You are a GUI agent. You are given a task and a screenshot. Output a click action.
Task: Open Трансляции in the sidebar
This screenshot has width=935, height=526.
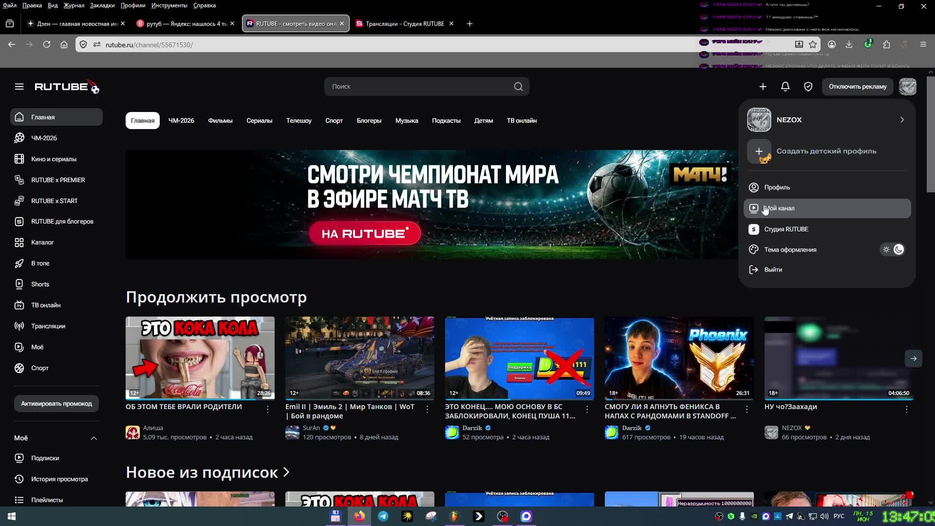(56, 326)
